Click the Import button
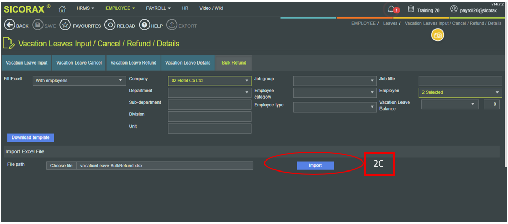This screenshot has width=508, height=224. tap(315, 165)
